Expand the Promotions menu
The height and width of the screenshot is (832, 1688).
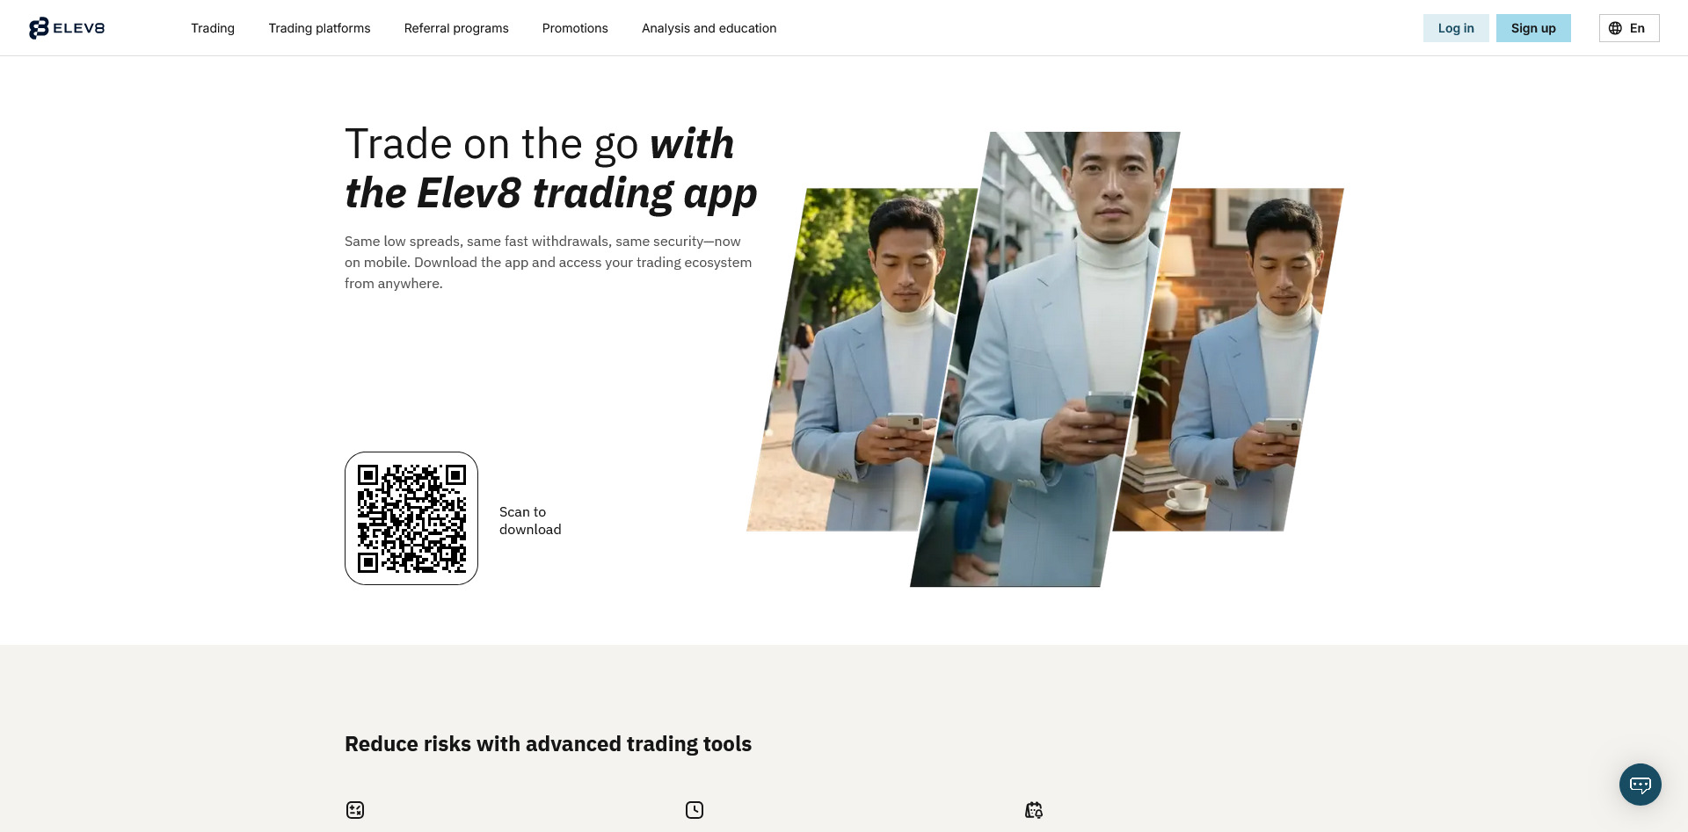575,28
